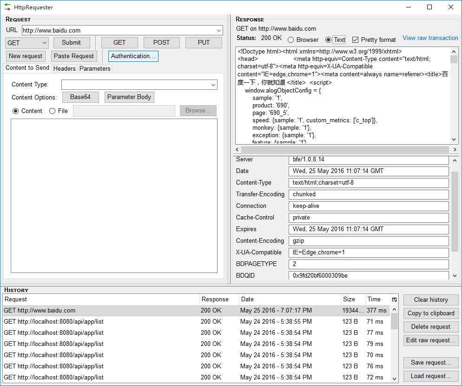This screenshot has width=462, height=386.
Task: Click the X-UA-Compatible value field
Action: coord(369,253)
